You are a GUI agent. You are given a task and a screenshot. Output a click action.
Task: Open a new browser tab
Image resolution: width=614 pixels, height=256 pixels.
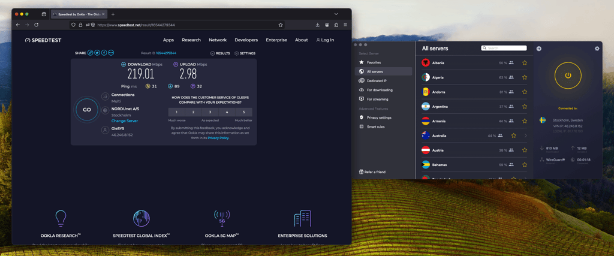(113, 14)
